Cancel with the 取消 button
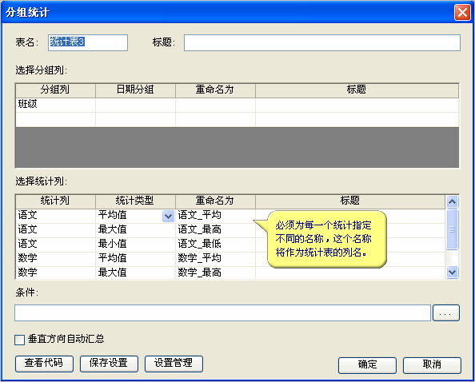475x382 pixels. tap(432, 365)
